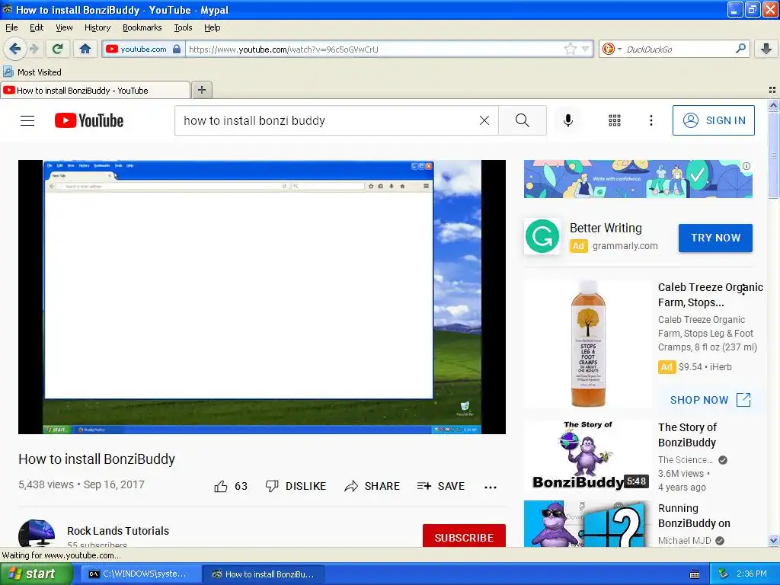Screen dimensions: 780x585
Task: Click the magnifier in DuckDuckGo search box
Action: coord(740,49)
